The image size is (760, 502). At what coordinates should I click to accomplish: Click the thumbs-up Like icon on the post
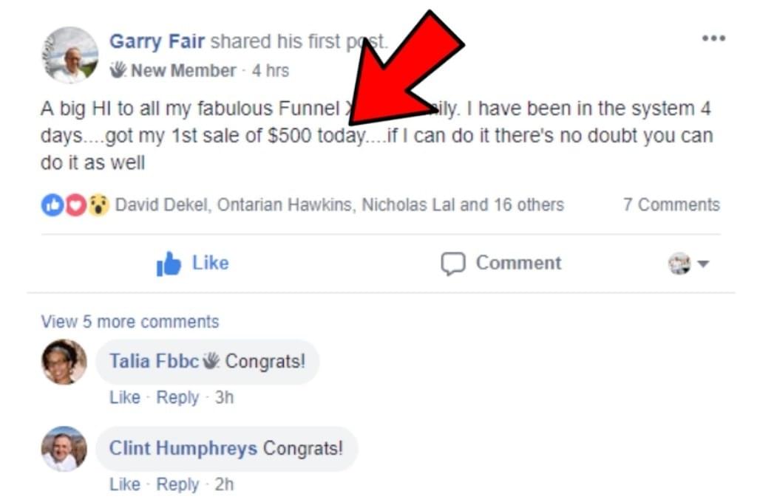169,264
